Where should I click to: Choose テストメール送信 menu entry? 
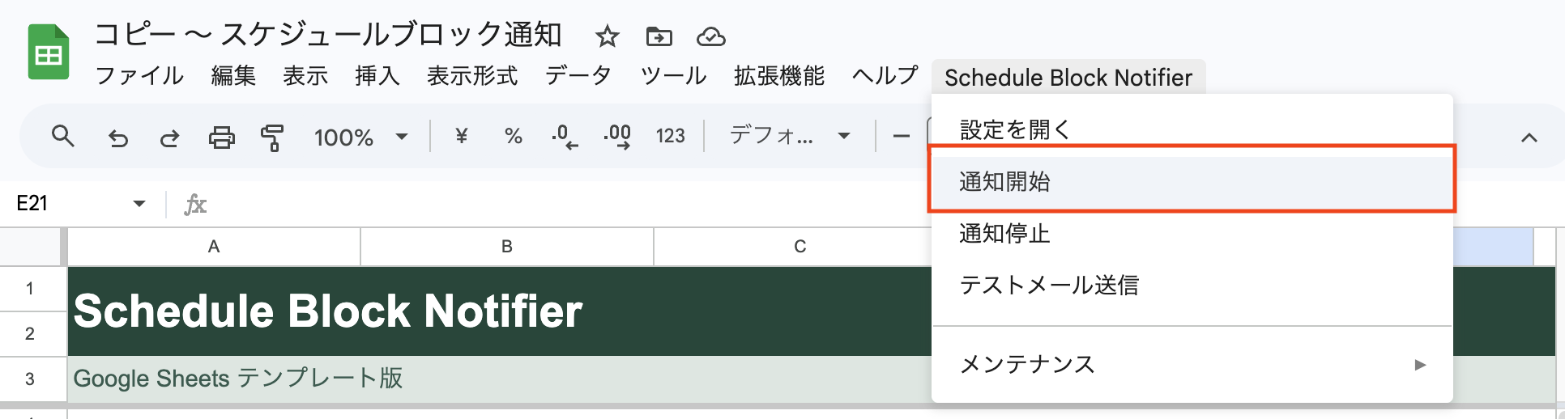(1192, 285)
